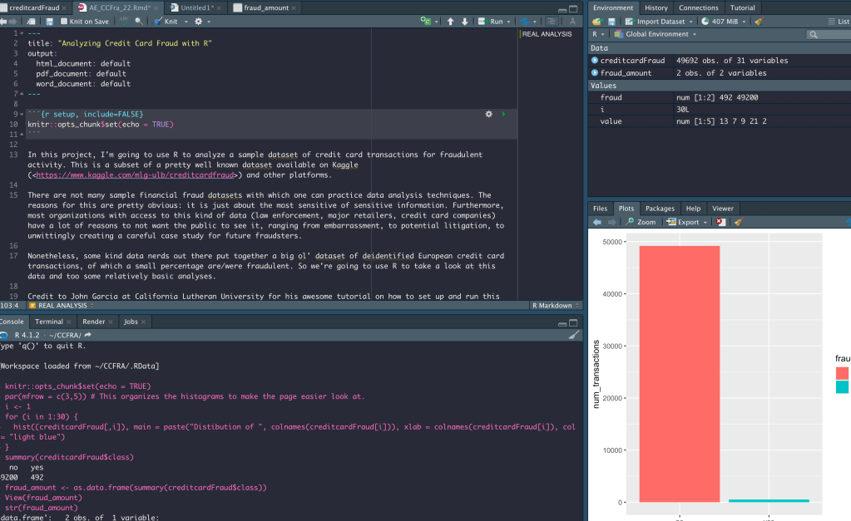This screenshot has height=521, width=851.
Task: Run the setup chunk with green play icon
Action: coord(503,113)
